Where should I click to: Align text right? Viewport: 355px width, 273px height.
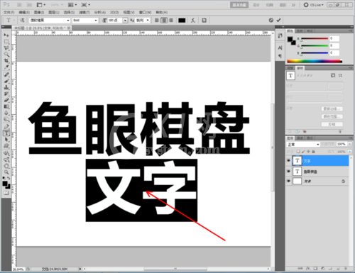point(171,21)
